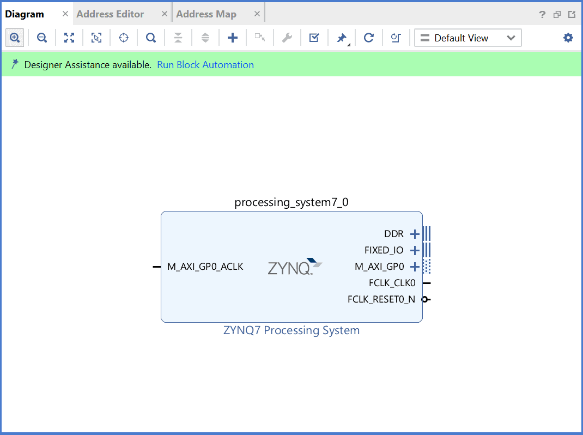Fit the diagram with Zoom Fit icon
Viewport: 583px width, 435px height.
coord(69,38)
